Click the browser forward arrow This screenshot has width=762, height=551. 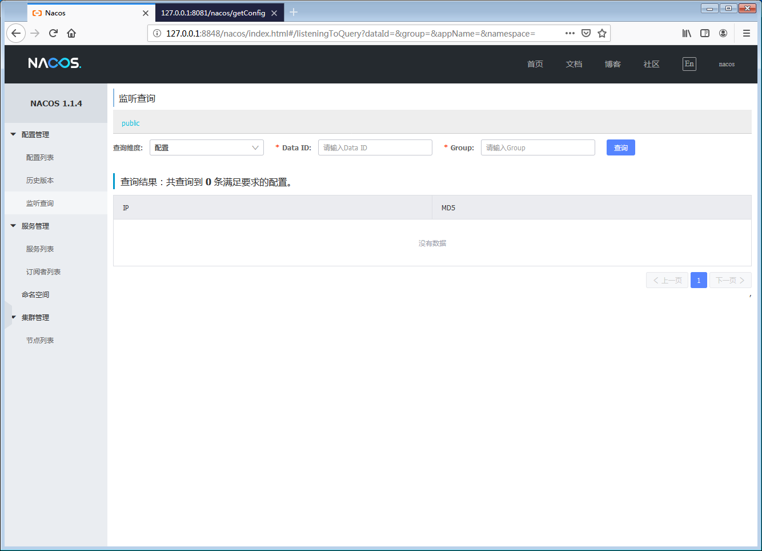(35, 33)
